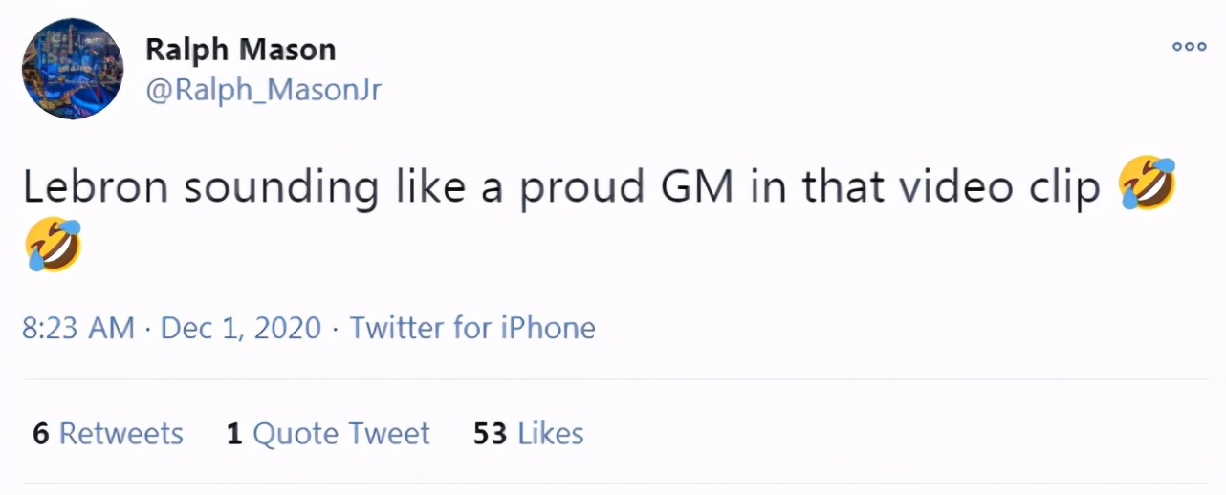1226x495 pixels.
Task: Show who Likes this tweet
Action: pyautogui.click(x=528, y=434)
